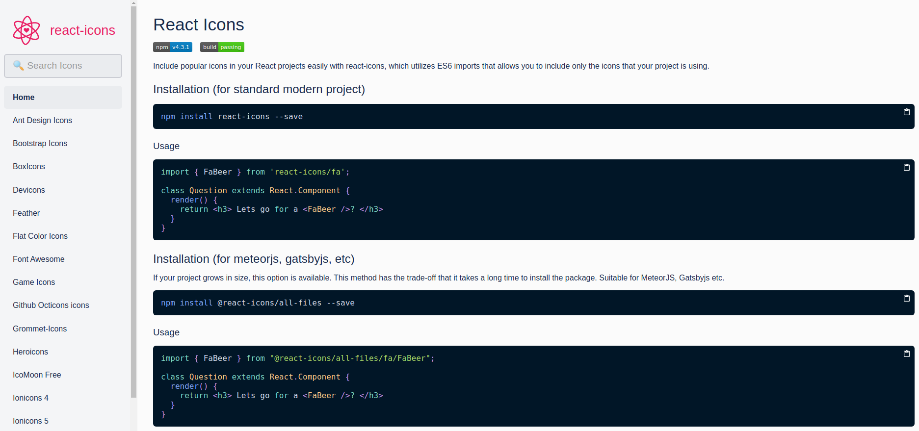
Task: Click the @react-icons/all-files --save command text
Action: [x=286, y=303]
